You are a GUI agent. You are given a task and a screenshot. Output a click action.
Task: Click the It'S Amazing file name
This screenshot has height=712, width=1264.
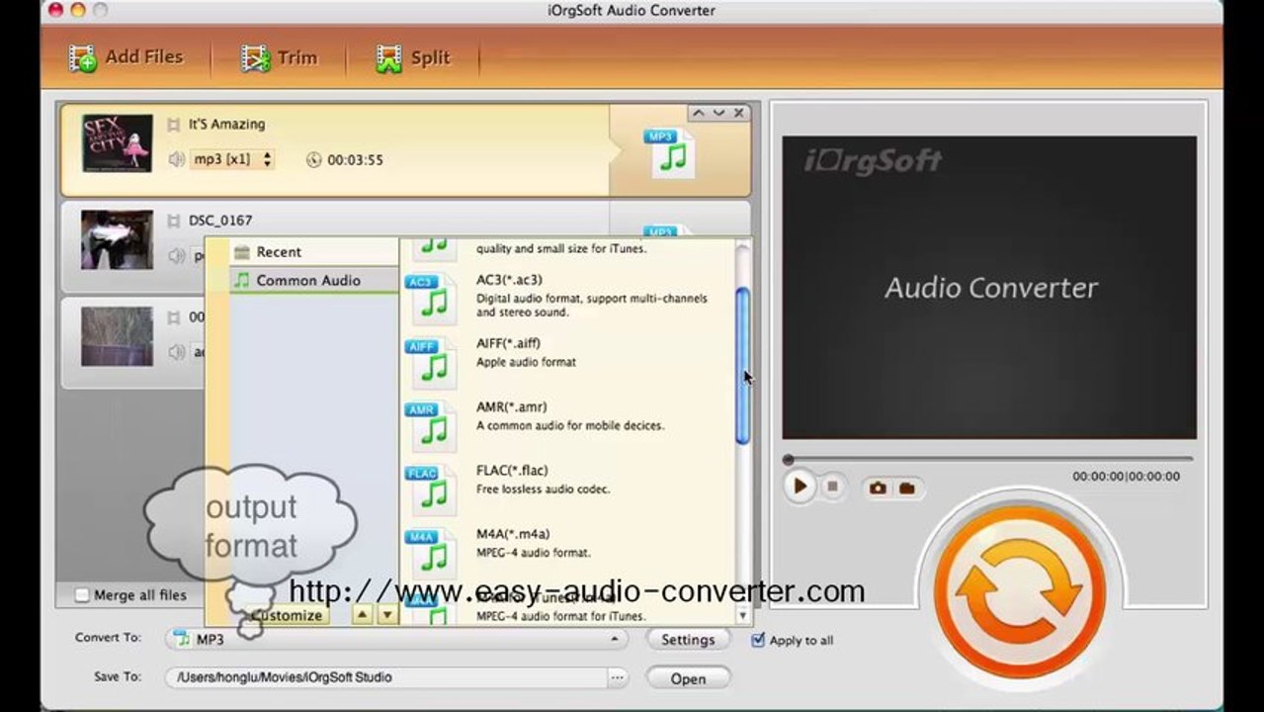[226, 125]
